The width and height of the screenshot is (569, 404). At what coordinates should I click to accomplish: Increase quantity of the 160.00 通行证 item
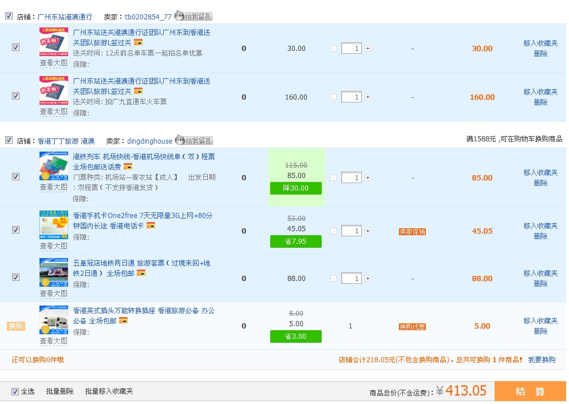[x=368, y=97]
